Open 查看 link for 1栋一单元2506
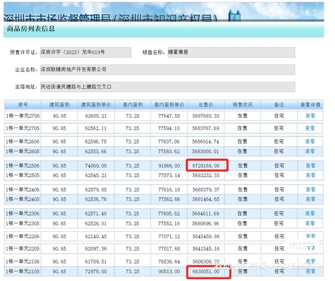335x281 pixels. [310, 166]
